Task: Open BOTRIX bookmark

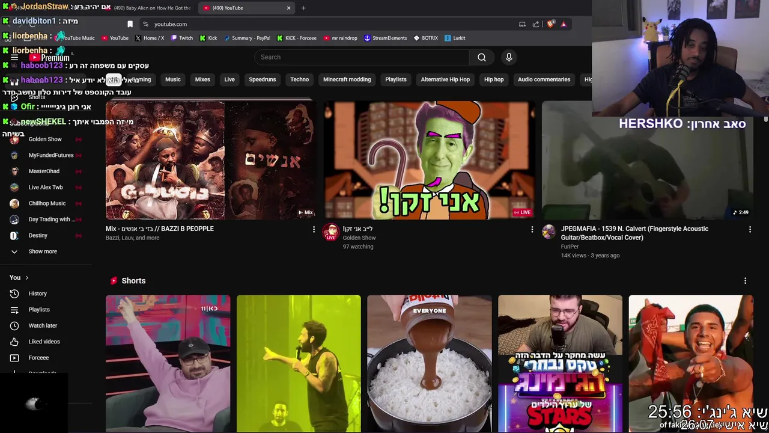Action: click(426, 38)
